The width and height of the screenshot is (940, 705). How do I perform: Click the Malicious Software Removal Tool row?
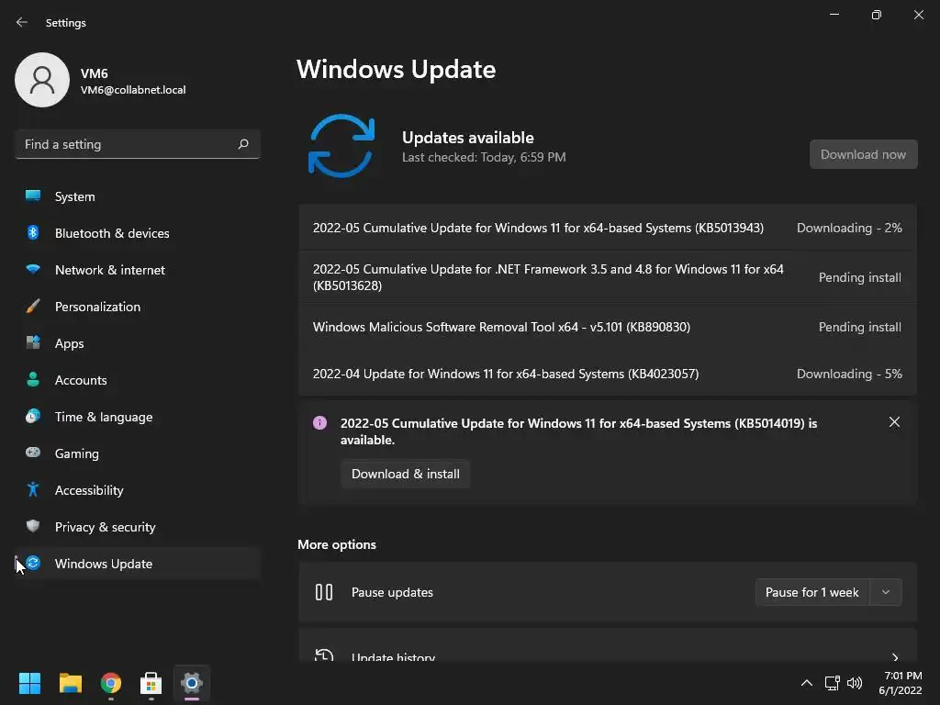(608, 327)
